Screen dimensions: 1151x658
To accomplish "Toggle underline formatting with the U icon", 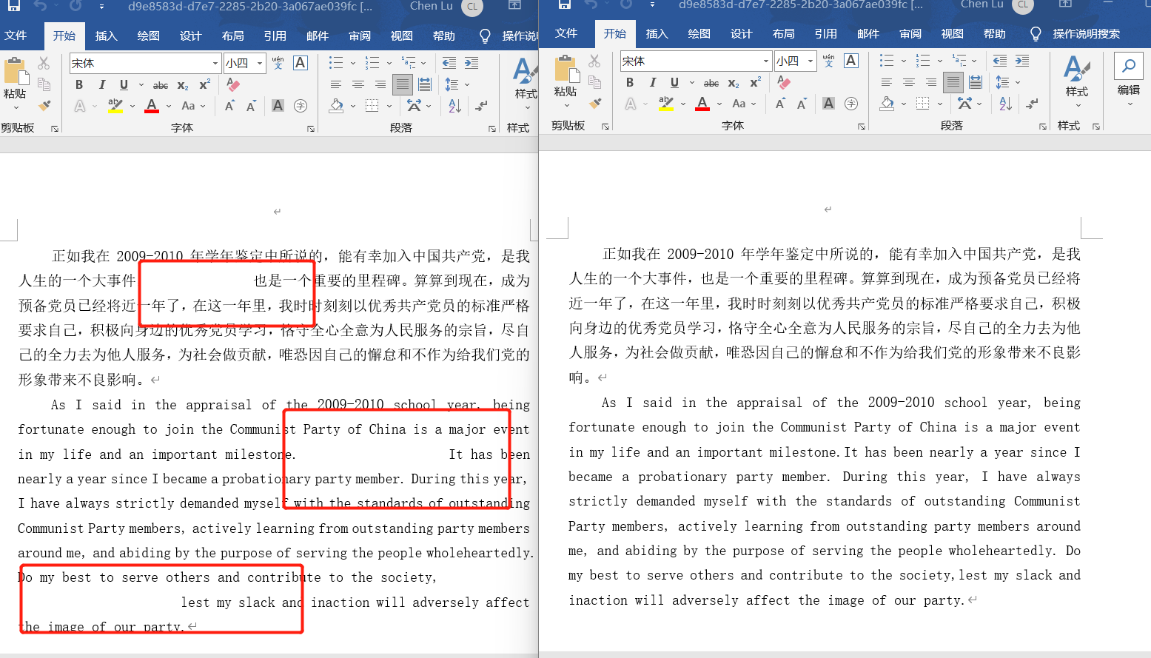I will 124,85.
